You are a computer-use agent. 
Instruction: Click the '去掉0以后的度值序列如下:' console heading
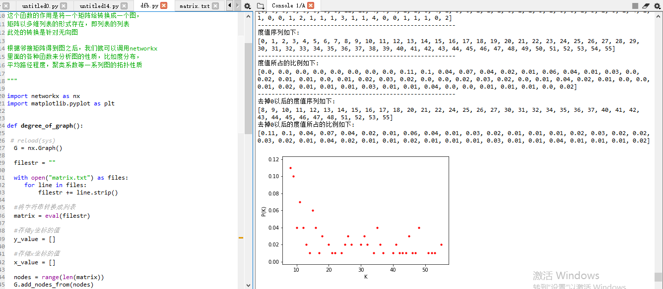[297, 101]
